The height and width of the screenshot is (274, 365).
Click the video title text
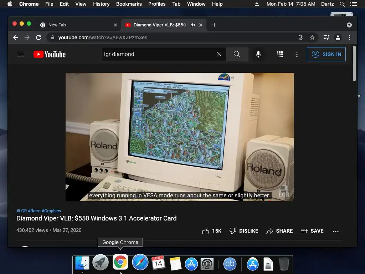(x=96, y=218)
